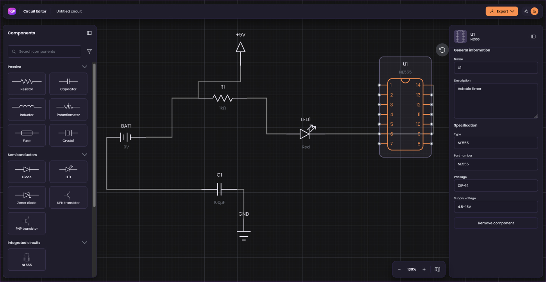546x282 pixels.
Task: Edit the Description field Astable timer
Action: [496, 101]
